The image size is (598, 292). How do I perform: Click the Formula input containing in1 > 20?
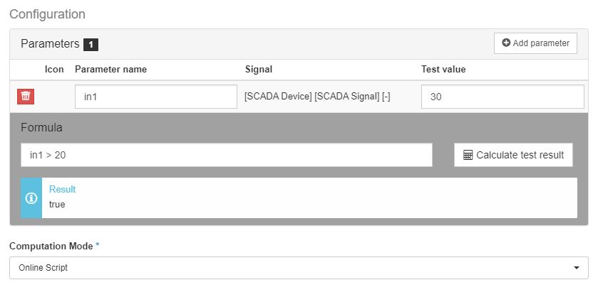coord(226,155)
